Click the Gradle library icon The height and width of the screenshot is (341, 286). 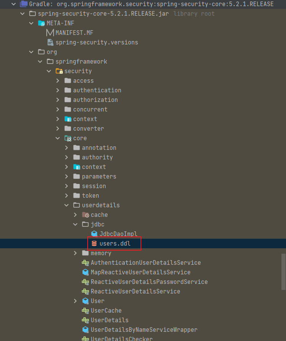pyautogui.click(x=24, y=4)
